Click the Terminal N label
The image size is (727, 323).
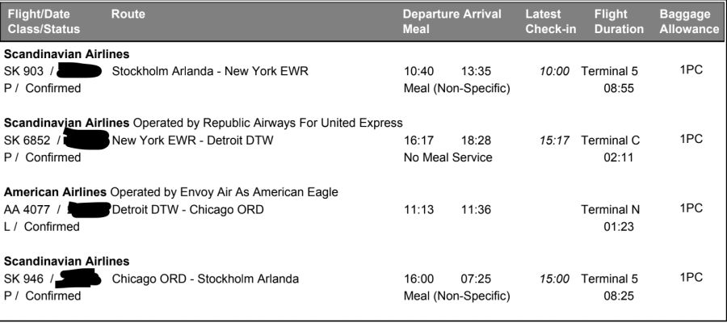click(610, 210)
